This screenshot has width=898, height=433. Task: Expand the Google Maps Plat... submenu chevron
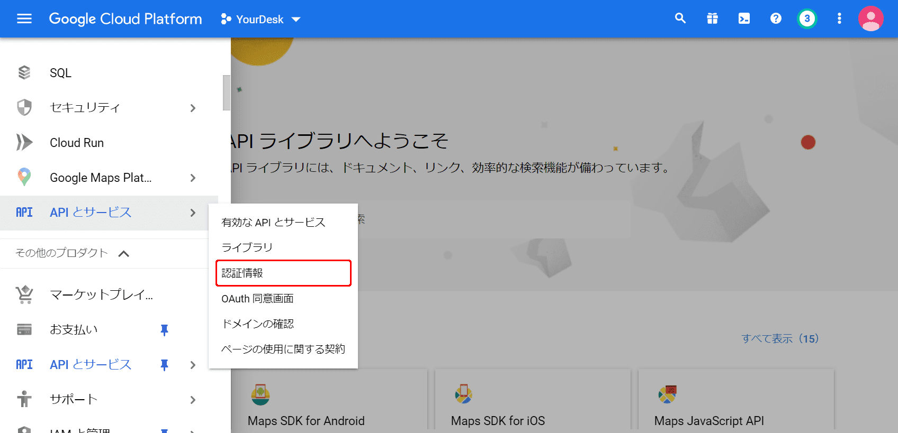(x=193, y=178)
